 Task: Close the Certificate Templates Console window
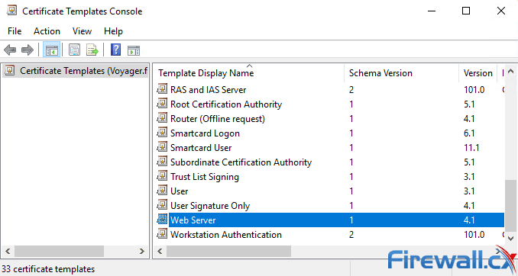[x=501, y=11]
